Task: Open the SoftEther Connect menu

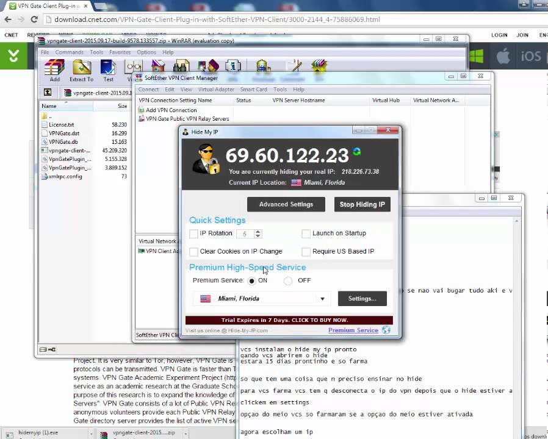Action: tap(148, 90)
